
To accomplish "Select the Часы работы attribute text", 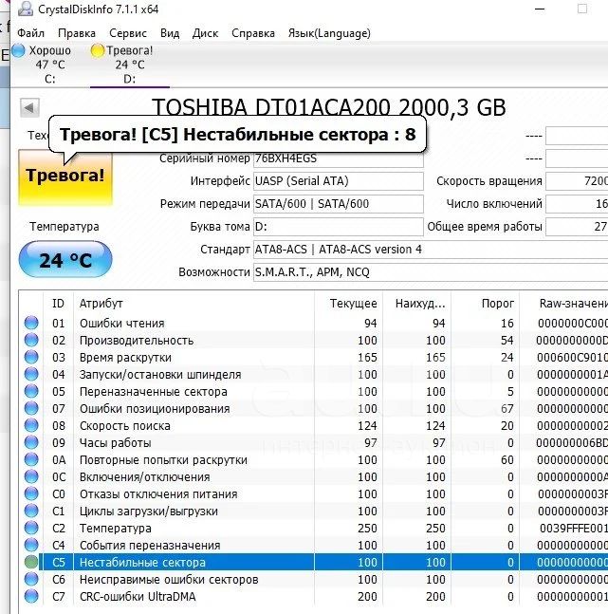I will [x=115, y=443].
